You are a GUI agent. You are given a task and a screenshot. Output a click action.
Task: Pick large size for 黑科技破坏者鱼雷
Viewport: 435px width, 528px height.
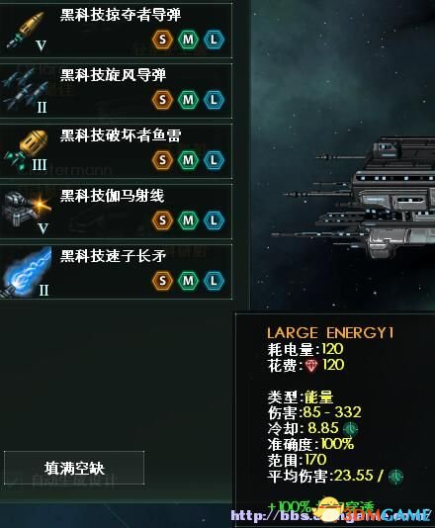(214, 160)
